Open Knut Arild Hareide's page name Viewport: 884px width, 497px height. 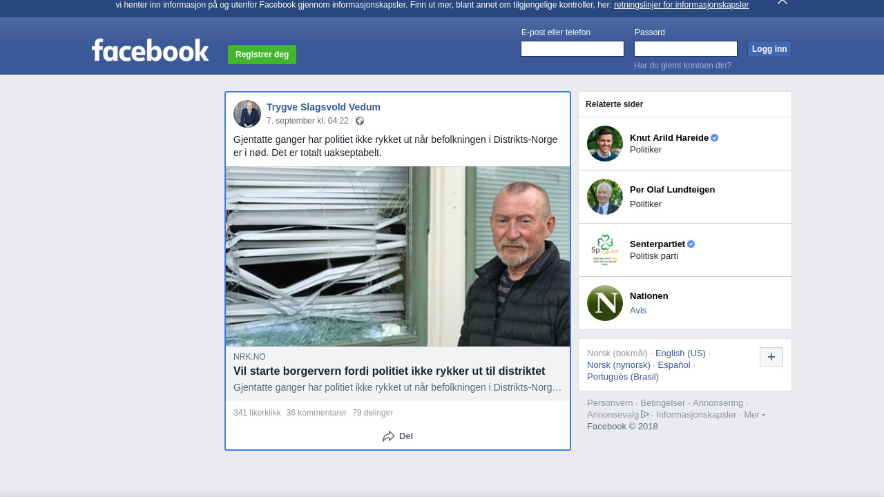pos(669,137)
